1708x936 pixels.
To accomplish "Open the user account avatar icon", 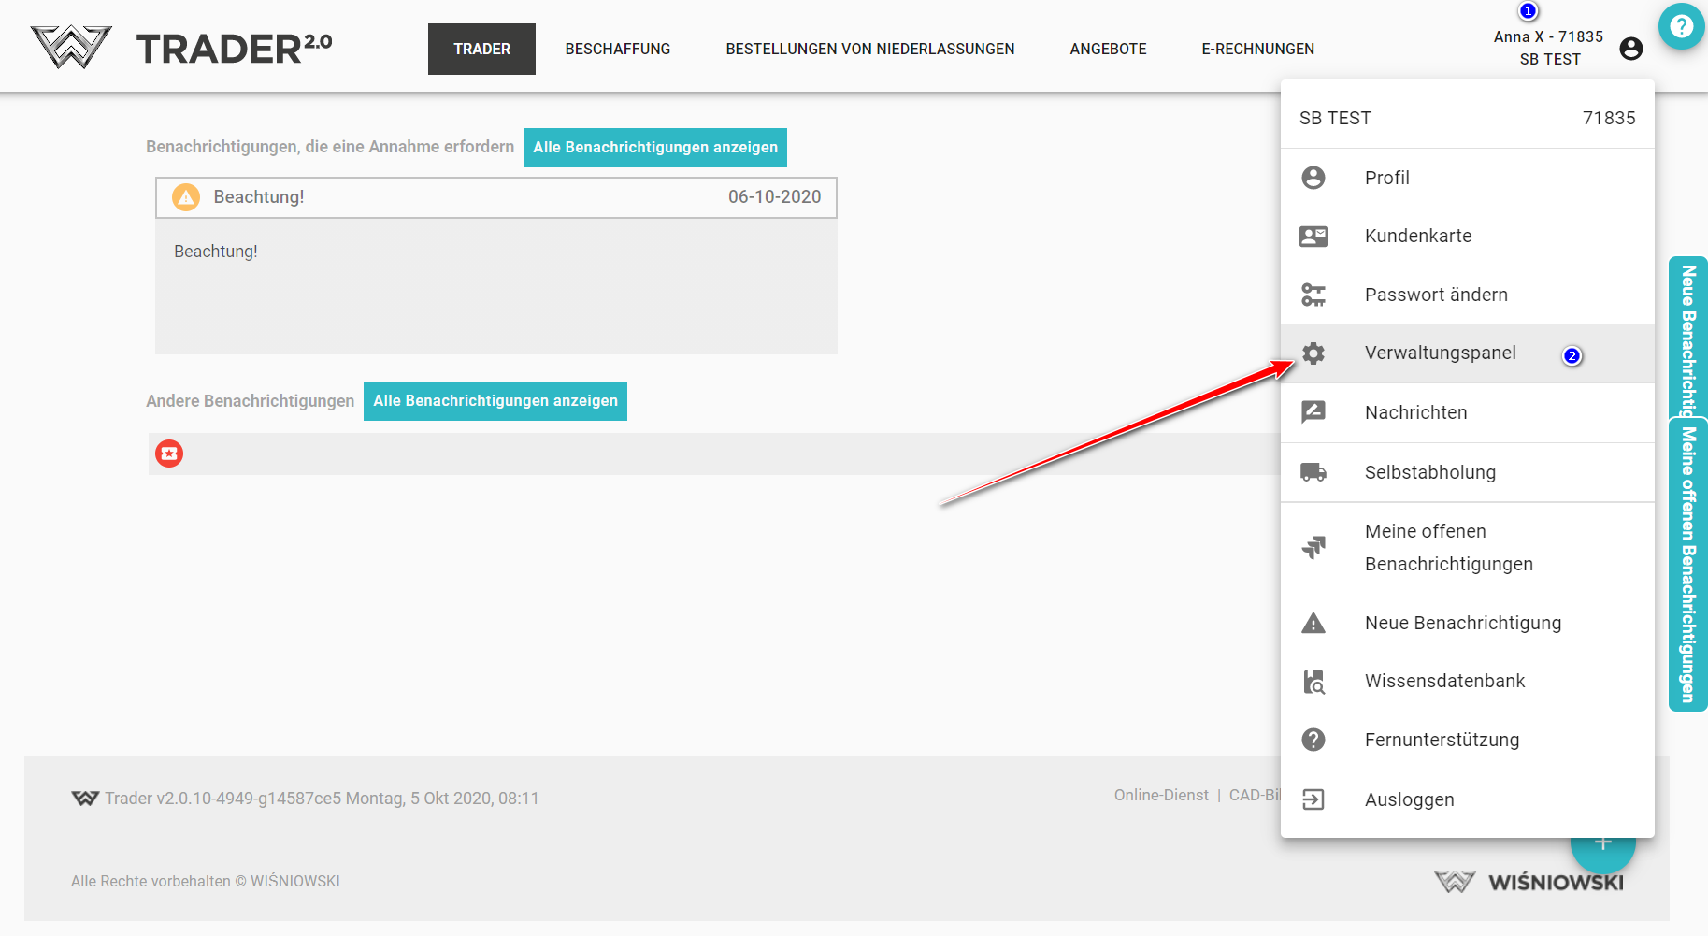I will click(1630, 49).
